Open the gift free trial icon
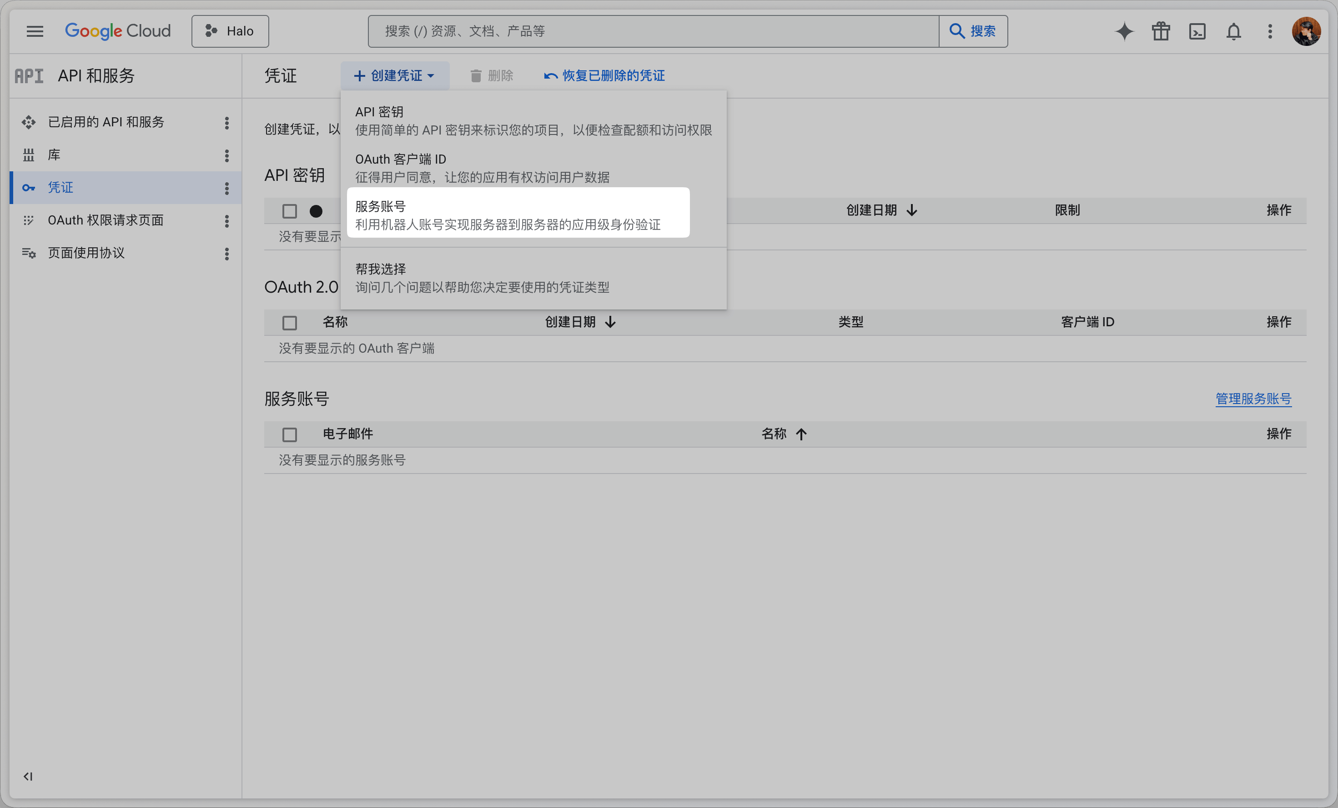The width and height of the screenshot is (1338, 808). point(1161,31)
